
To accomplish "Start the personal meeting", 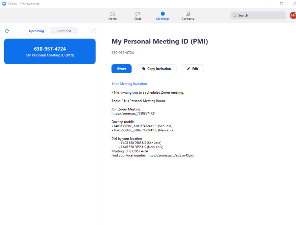I will [121, 69].
